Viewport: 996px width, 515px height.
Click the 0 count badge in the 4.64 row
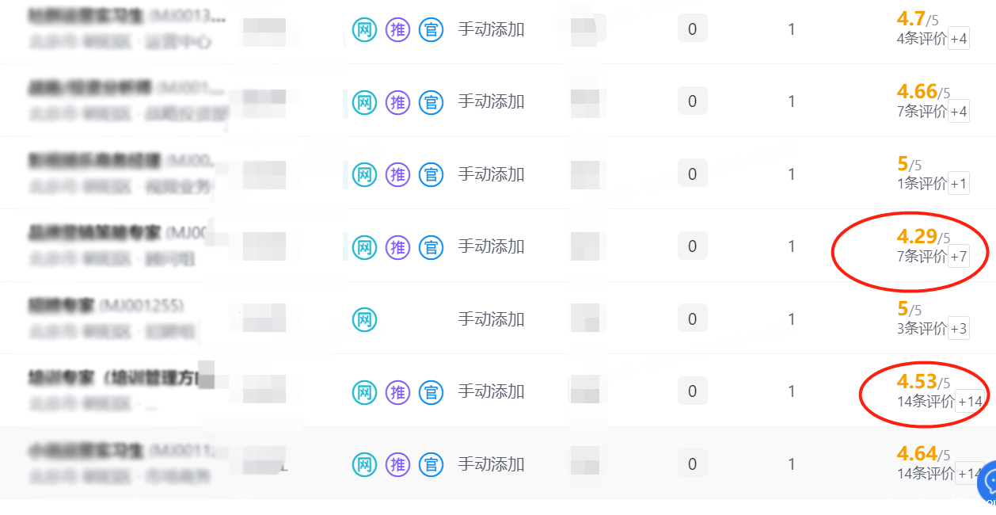pyautogui.click(x=692, y=464)
